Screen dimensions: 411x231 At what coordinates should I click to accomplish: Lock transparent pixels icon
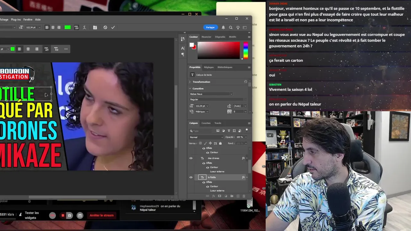point(200,143)
